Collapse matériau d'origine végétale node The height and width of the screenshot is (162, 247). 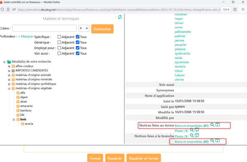pos(9,88)
